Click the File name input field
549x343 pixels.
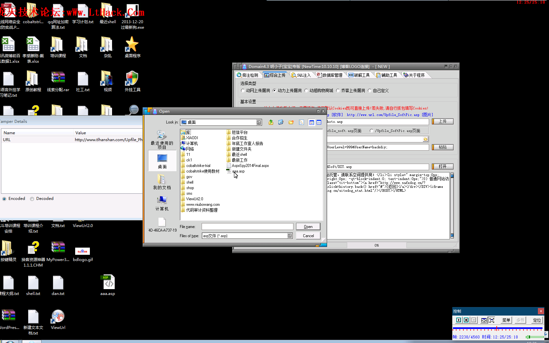click(247, 226)
